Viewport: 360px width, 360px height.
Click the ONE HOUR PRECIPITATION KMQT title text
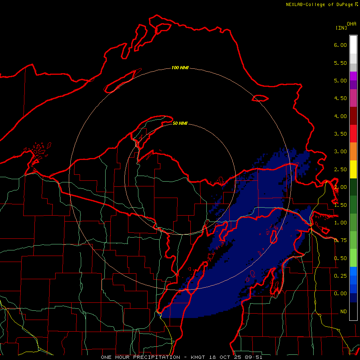pos(181,357)
